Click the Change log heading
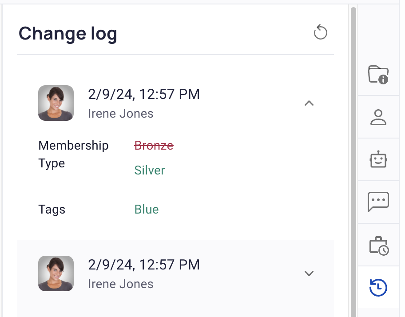 click(x=67, y=34)
